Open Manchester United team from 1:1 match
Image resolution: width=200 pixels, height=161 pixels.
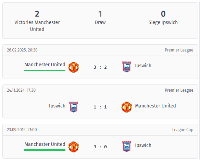coord(155,106)
